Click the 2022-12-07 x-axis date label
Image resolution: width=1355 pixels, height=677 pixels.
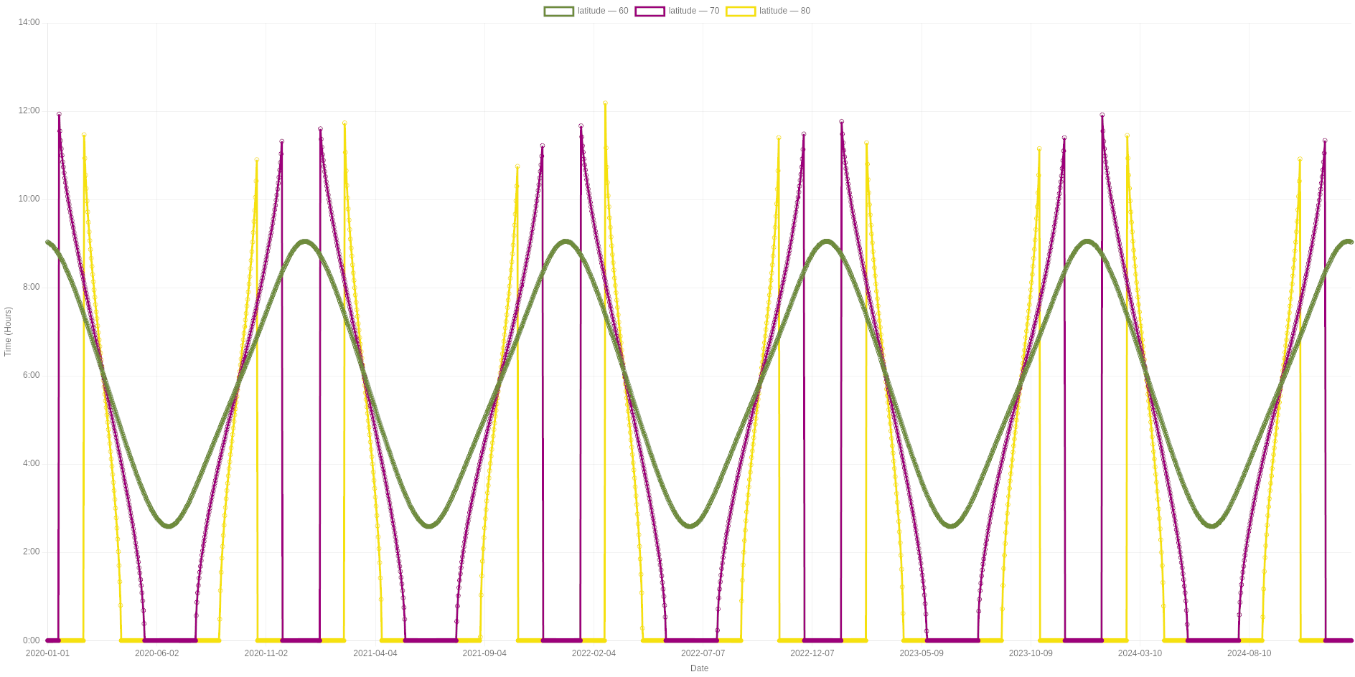[x=812, y=653]
